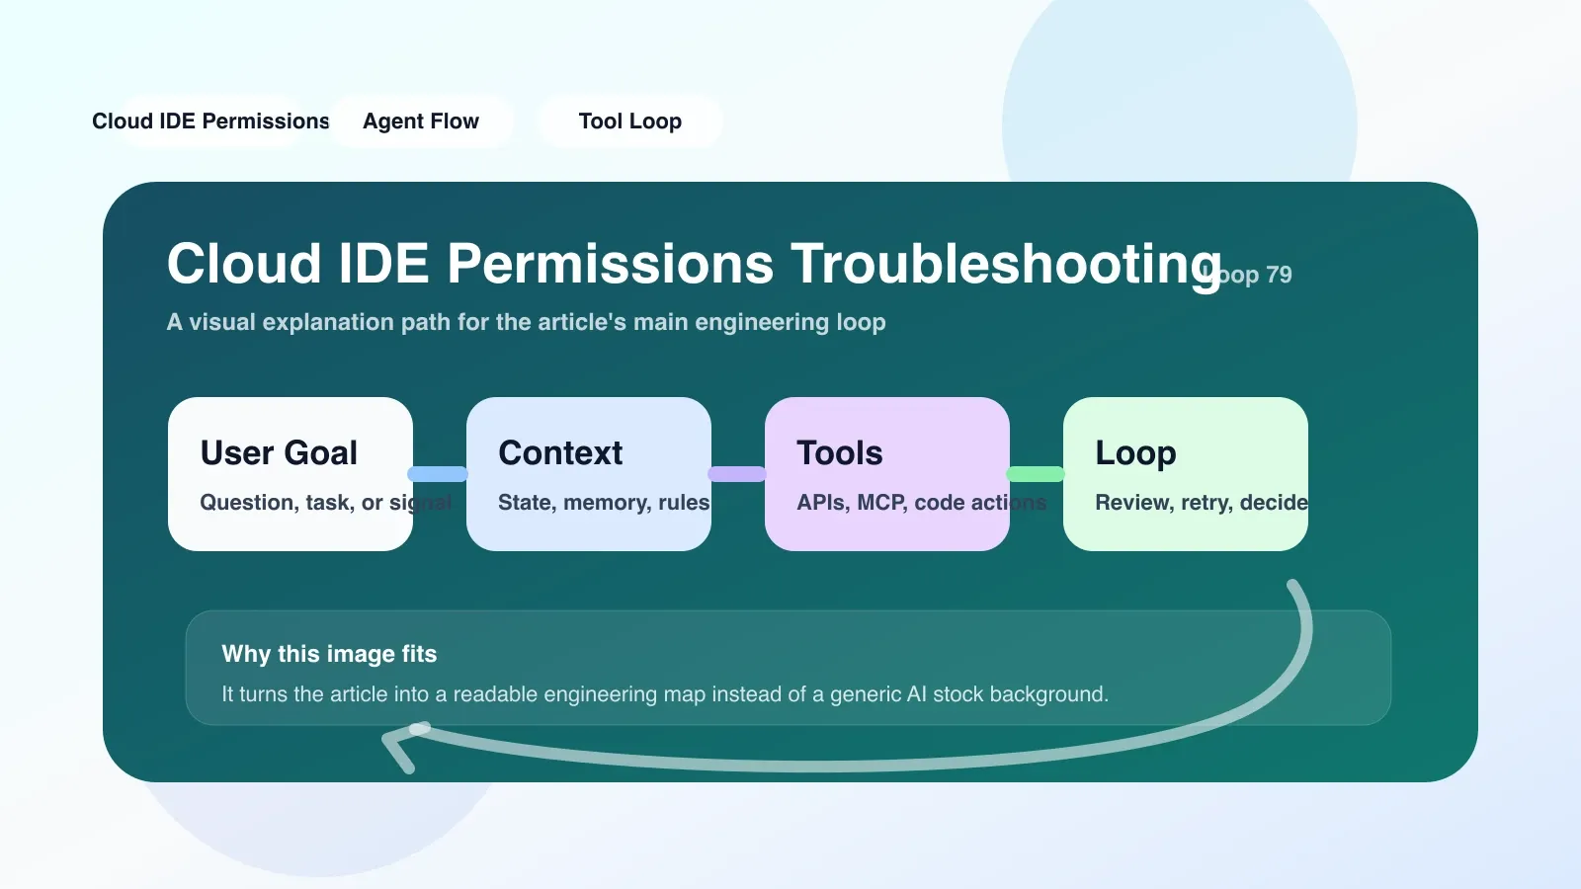The image size is (1581, 889).
Task: Click 'Review, retry, decide' text
Action: click(x=1202, y=503)
